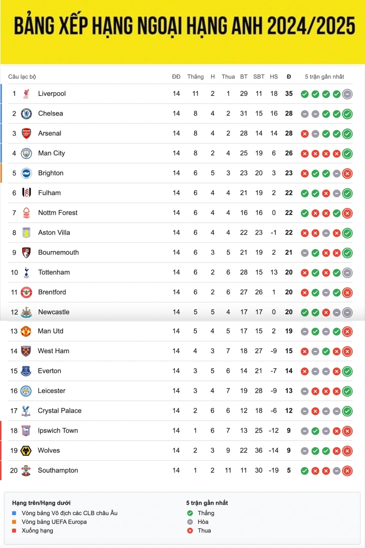The width and height of the screenshot is (365, 548).
Task: Click the blue Champions League legend square
Action: [x=14, y=513]
